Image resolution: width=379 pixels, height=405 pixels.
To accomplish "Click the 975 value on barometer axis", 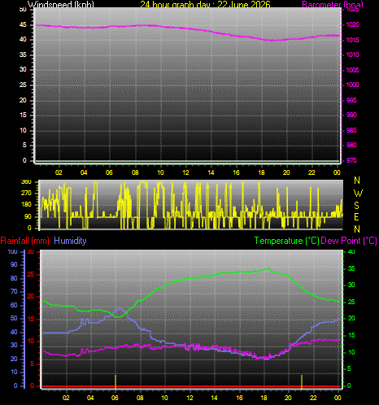I will 351,160.
